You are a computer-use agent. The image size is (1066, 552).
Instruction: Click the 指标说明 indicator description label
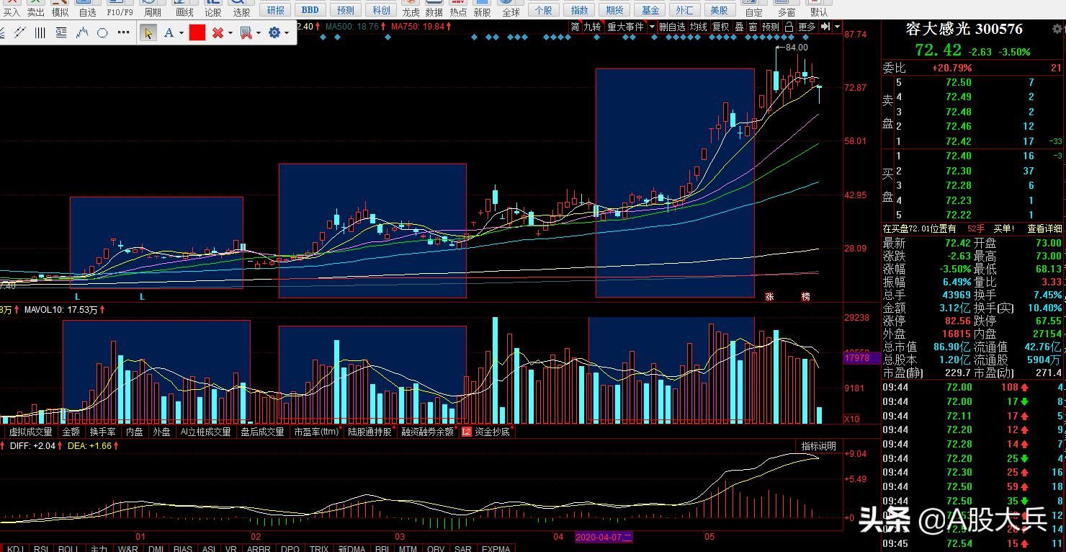(819, 446)
